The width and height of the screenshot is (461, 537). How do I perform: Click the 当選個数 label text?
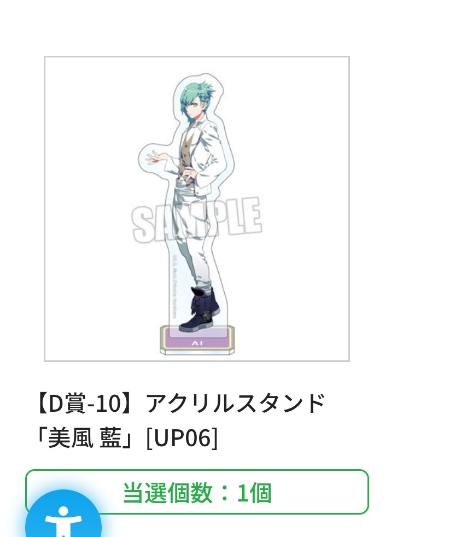click(167, 493)
